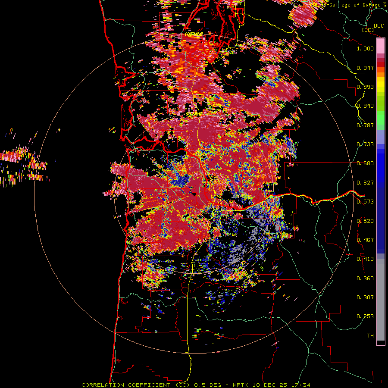Click the 0.787 scale value
Screen dimensions: 388x388
(365, 125)
